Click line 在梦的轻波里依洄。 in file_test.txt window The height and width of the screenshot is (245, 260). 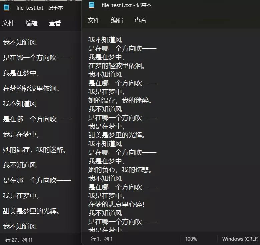31,88
